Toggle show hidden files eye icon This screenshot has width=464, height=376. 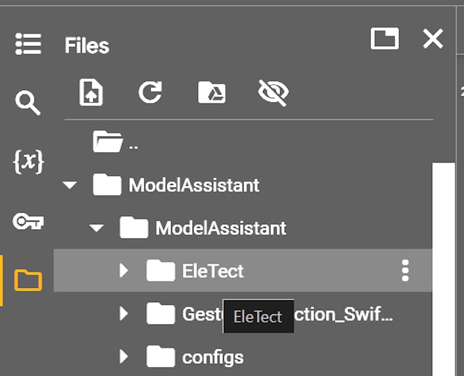(x=273, y=92)
